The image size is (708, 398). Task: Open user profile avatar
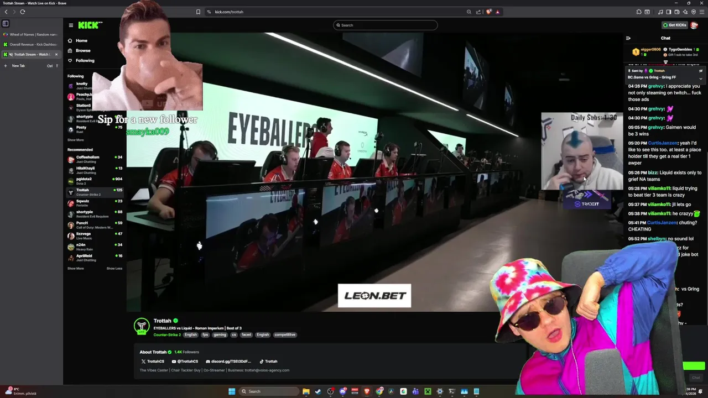coord(694,25)
